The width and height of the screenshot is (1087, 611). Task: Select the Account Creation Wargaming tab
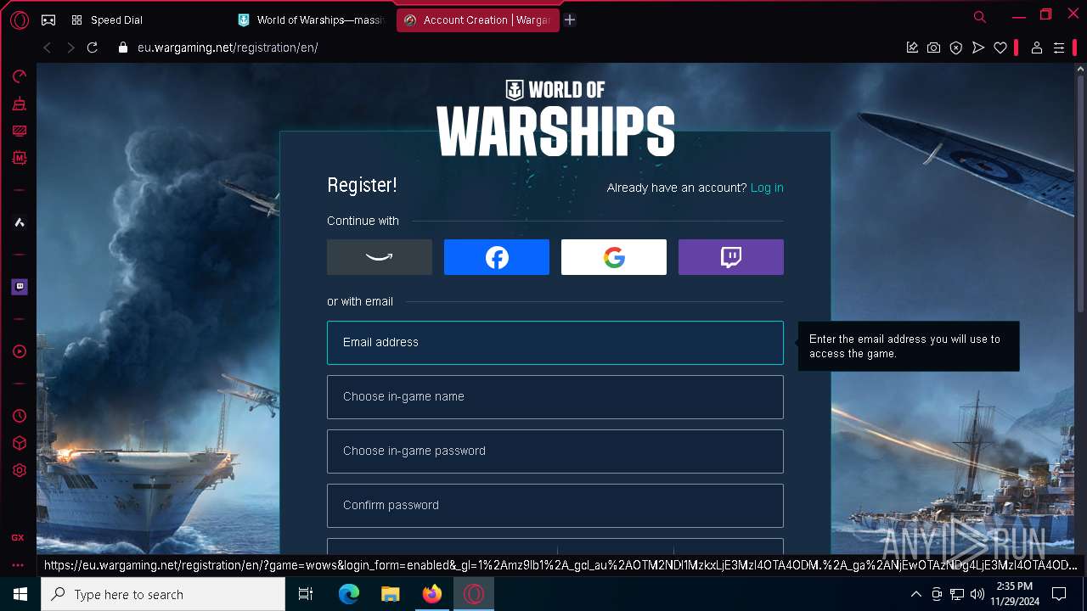pyautogui.click(x=477, y=20)
